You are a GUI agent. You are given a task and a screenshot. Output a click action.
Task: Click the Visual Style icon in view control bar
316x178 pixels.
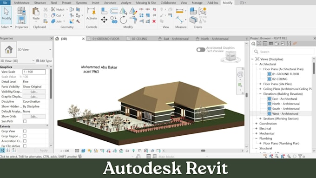(83, 151)
